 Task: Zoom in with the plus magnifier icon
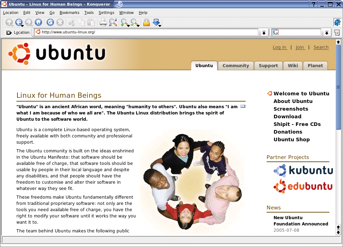tap(125, 22)
